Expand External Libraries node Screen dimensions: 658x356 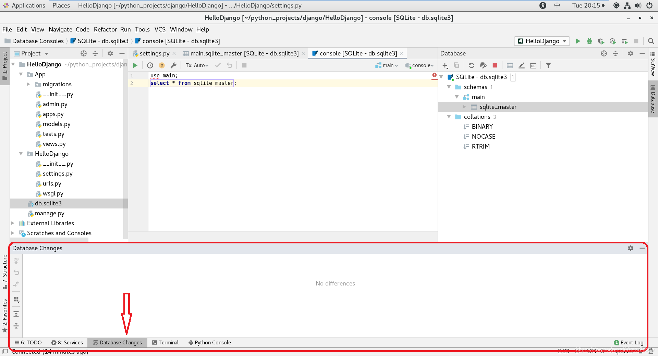(13, 223)
